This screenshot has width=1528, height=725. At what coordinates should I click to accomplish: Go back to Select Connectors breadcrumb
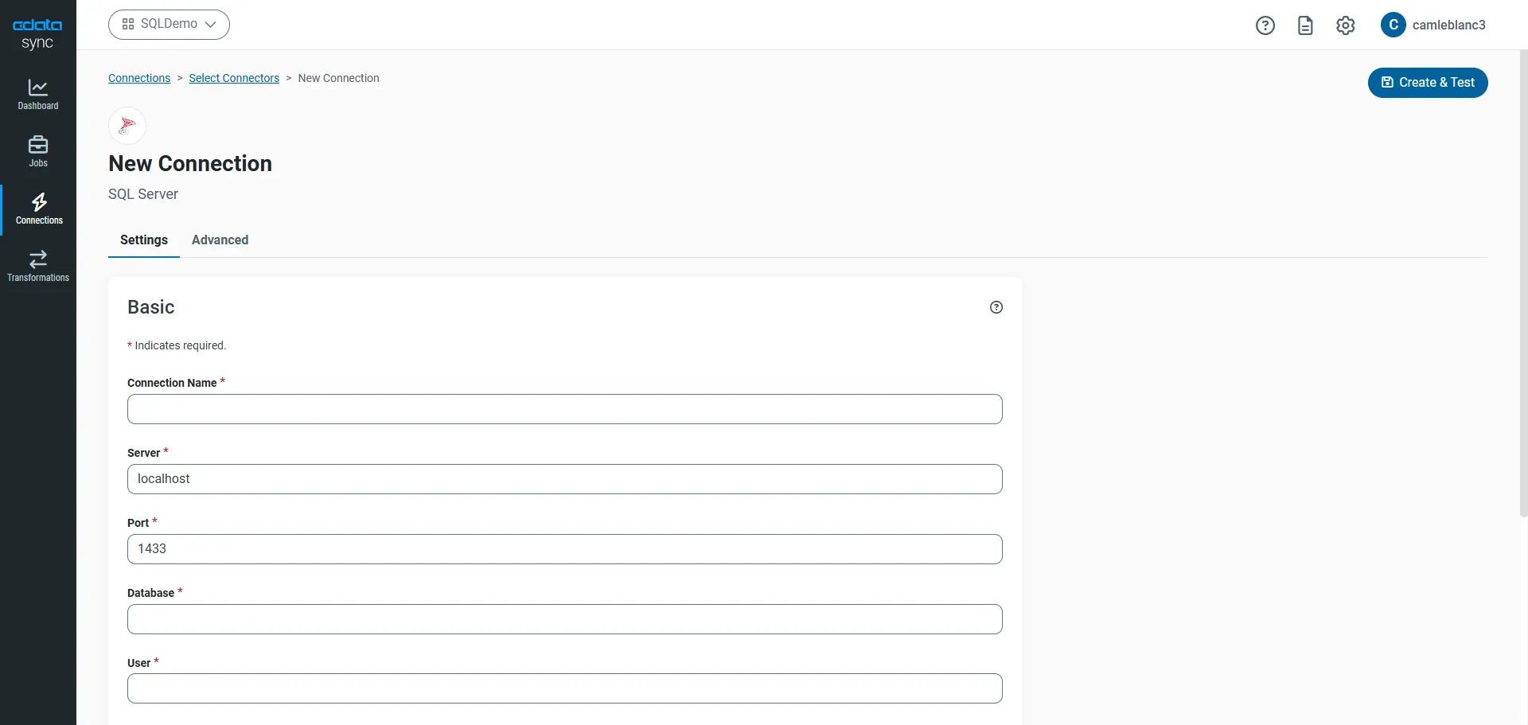(x=234, y=78)
